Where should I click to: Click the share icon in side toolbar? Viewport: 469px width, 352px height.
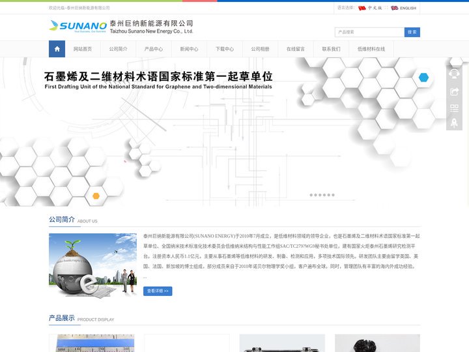pyautogui.click(x=454, y=91)
